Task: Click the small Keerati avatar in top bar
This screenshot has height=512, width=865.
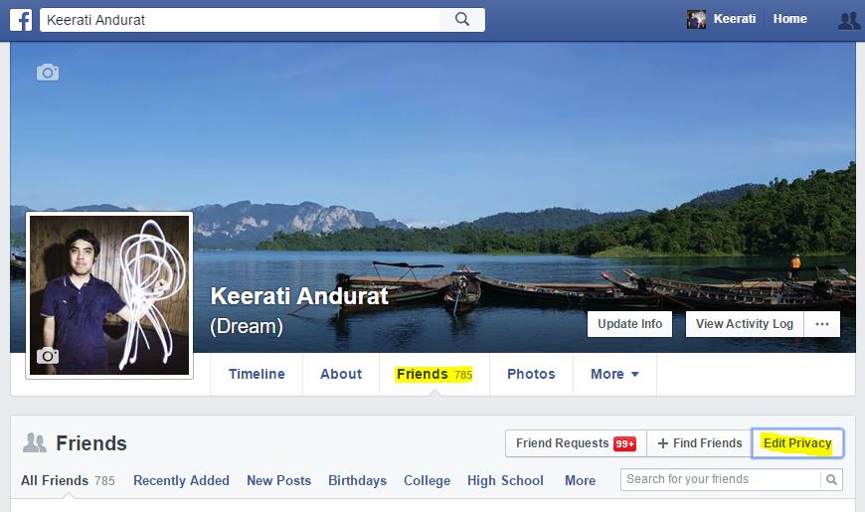Action: (x=697, y=20)
